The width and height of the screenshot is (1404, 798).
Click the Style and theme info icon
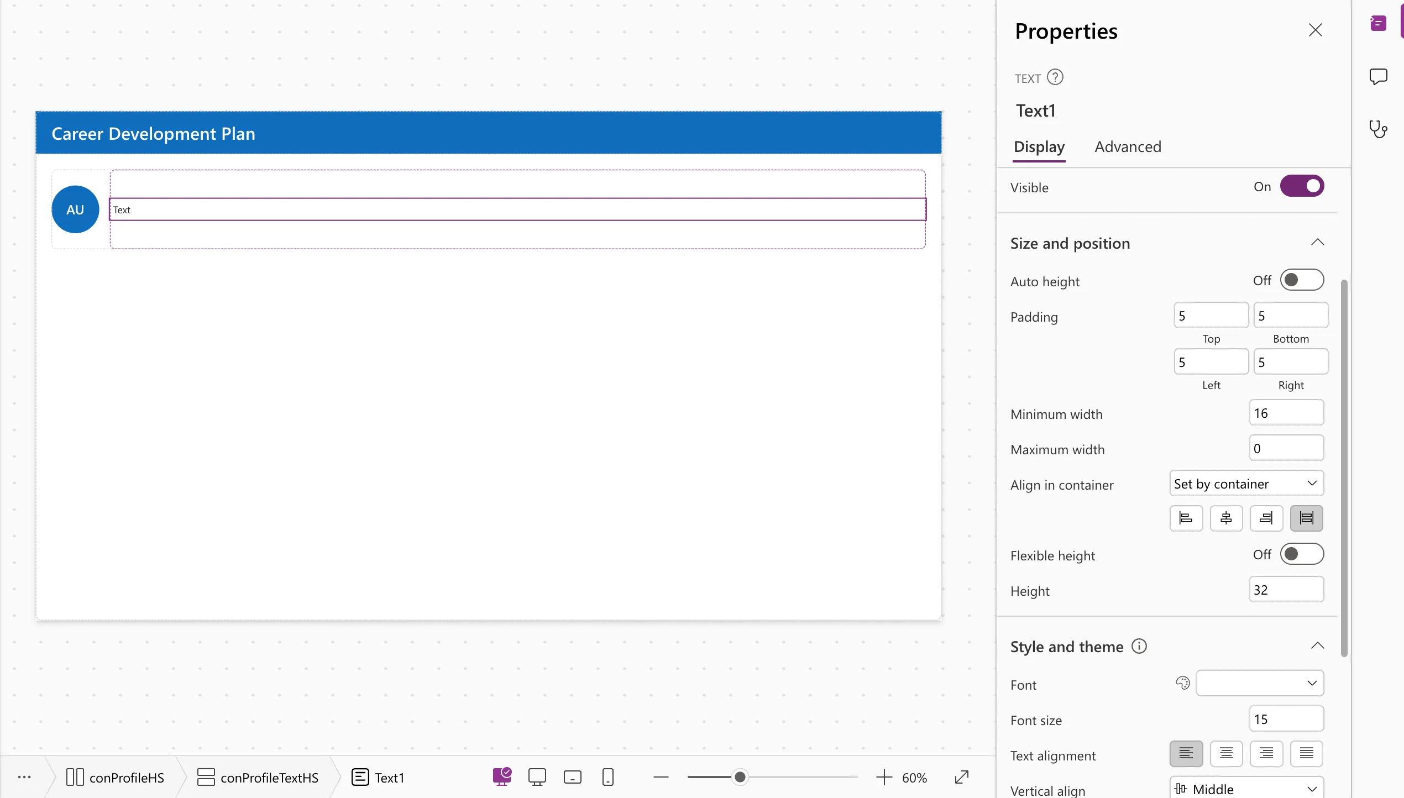[x=1139, y=645]
